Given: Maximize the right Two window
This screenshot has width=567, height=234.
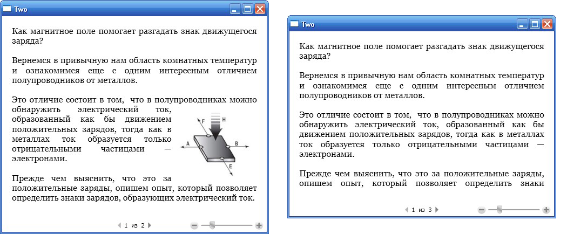Looking at the screenshot, I should coord(535,24).
